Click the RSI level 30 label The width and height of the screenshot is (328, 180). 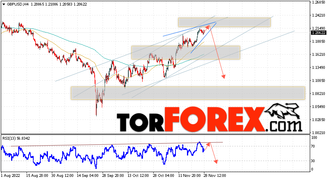tap(313, 161)
